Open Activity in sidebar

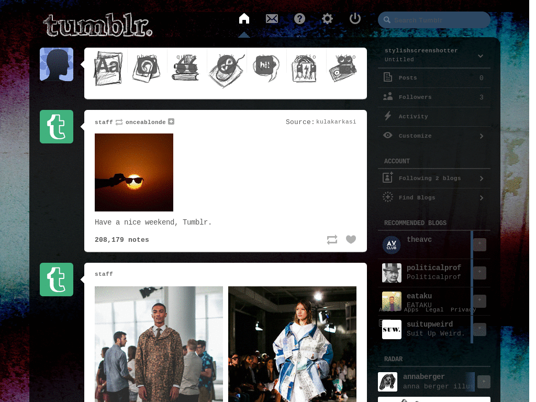(x=434, y=117)
